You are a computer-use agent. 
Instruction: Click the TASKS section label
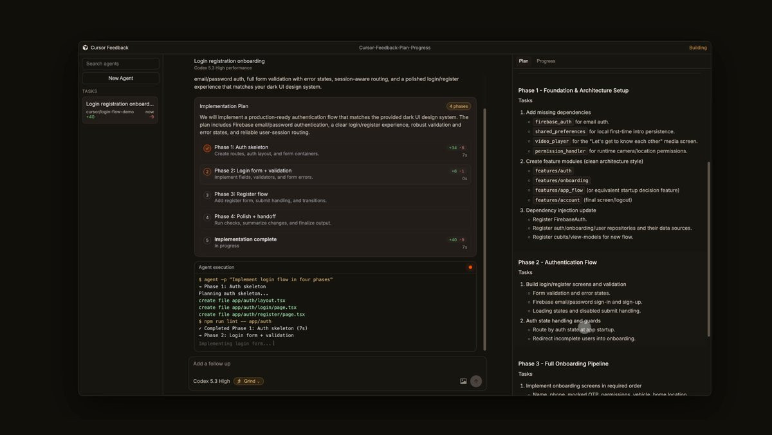[x=89, y=91]
